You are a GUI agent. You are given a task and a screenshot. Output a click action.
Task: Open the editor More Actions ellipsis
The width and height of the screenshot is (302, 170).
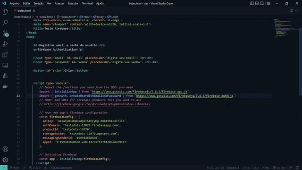coord(297,10)
